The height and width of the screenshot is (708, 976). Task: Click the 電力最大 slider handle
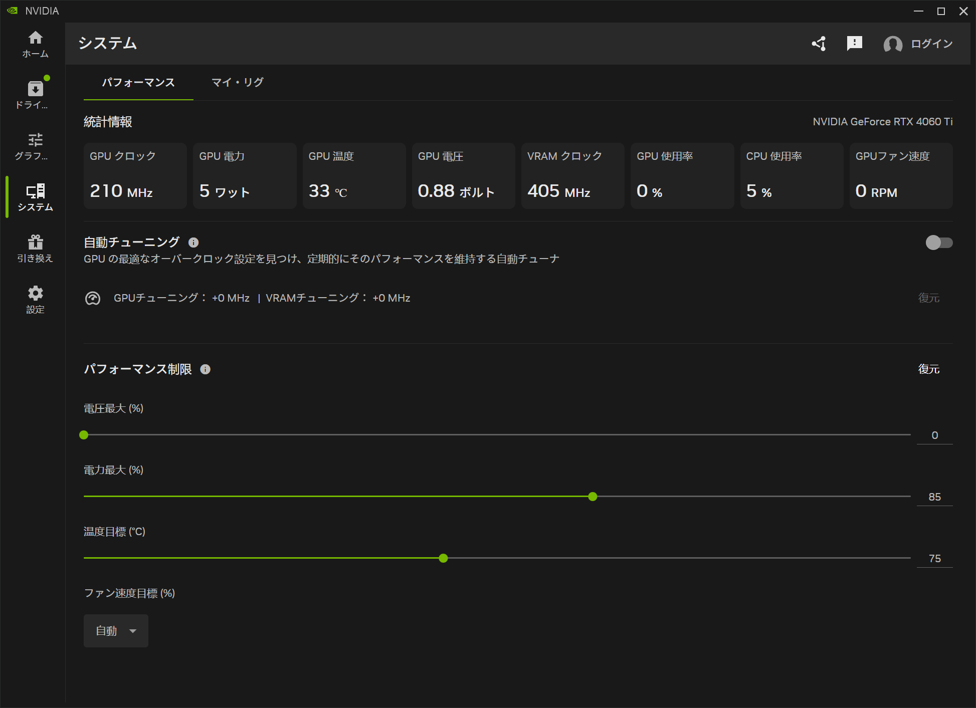[593, 497]
